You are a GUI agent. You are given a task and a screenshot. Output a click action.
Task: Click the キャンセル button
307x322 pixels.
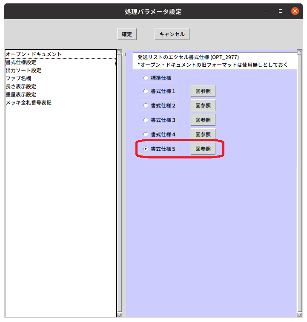click(x=172, y=34)
